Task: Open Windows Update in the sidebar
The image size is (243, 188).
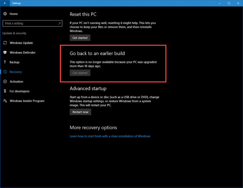Action: [x=21, y=43]
